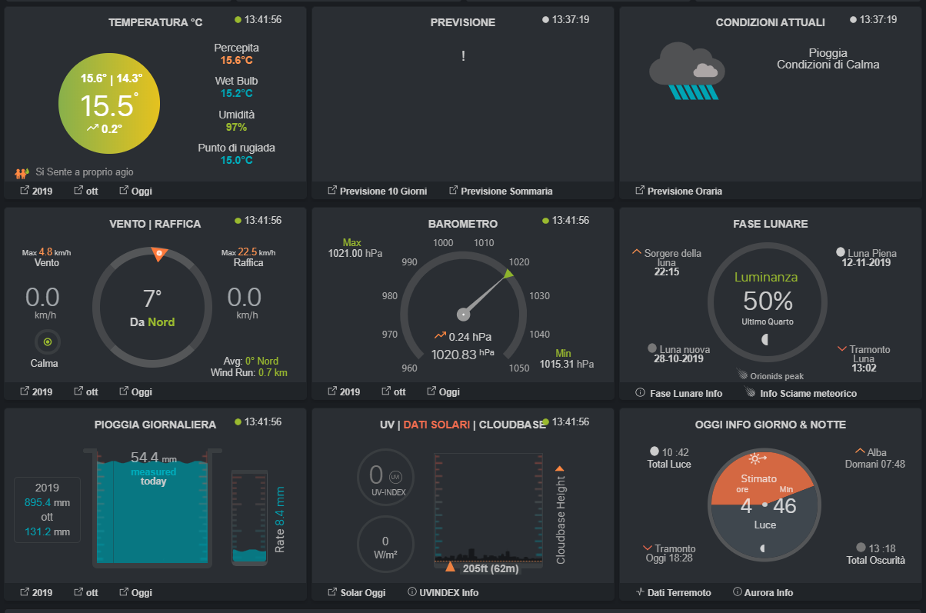Click the Percepita 15.6°C value

tap(236, 60)
